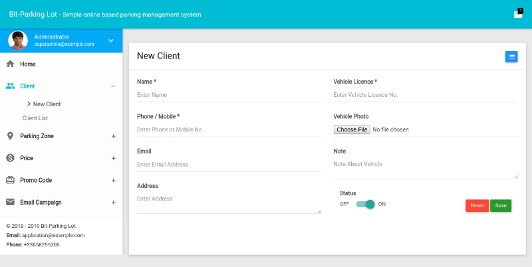
Task: Click the Home house icon in sidebar
Action: pos(10,64)
